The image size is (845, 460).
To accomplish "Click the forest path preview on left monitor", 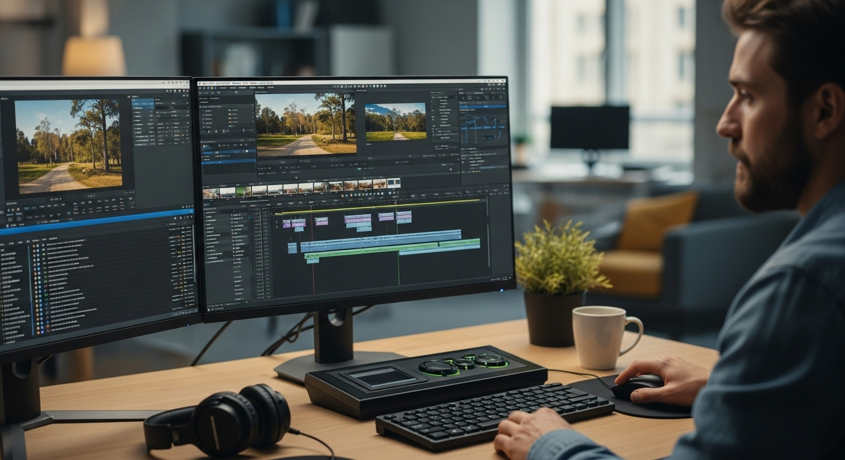I will [69, 146].
